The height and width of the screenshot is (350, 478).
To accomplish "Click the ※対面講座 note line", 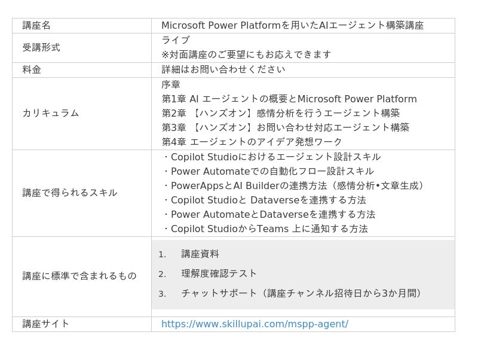I will click(246, 54).
